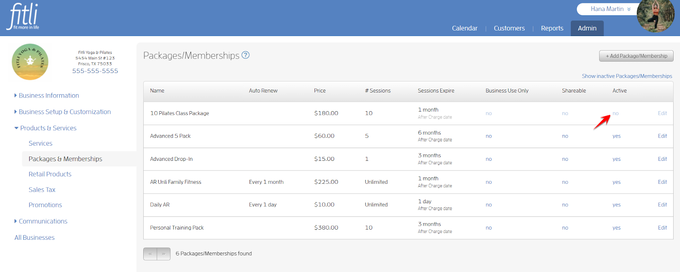Select the $225.00 price cell
Image resolution: width=680 pixels, height=272 pixels.
pos(326,182)
